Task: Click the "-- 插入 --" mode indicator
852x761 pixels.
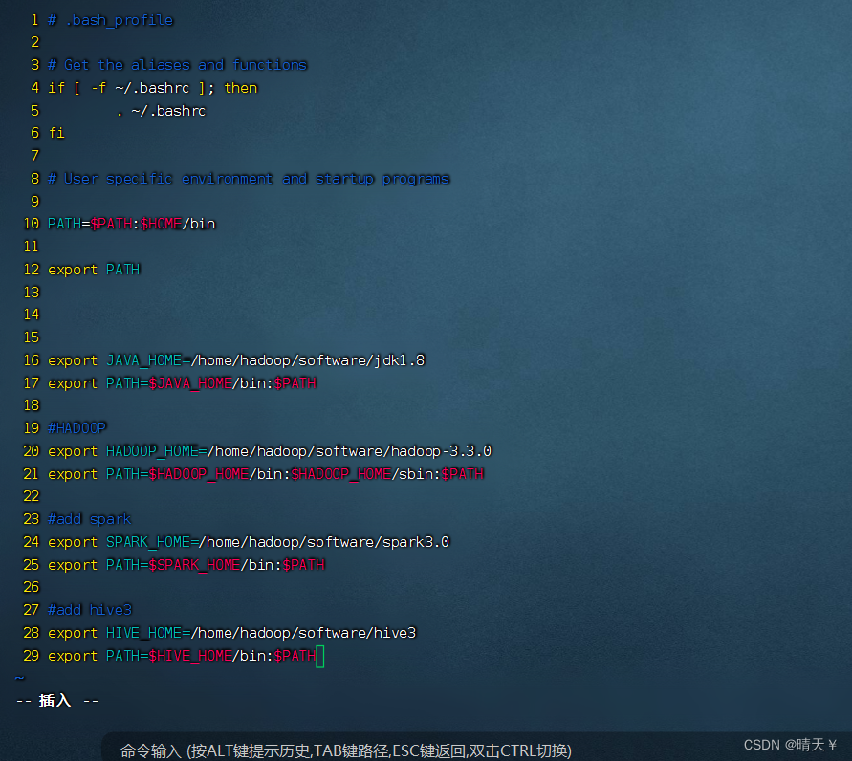Action: (x=55, y=700)
